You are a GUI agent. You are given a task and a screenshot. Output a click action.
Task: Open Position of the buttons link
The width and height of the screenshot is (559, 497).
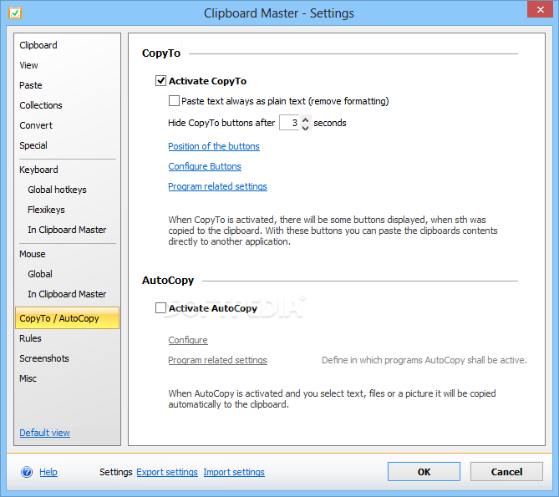point(214,146)
